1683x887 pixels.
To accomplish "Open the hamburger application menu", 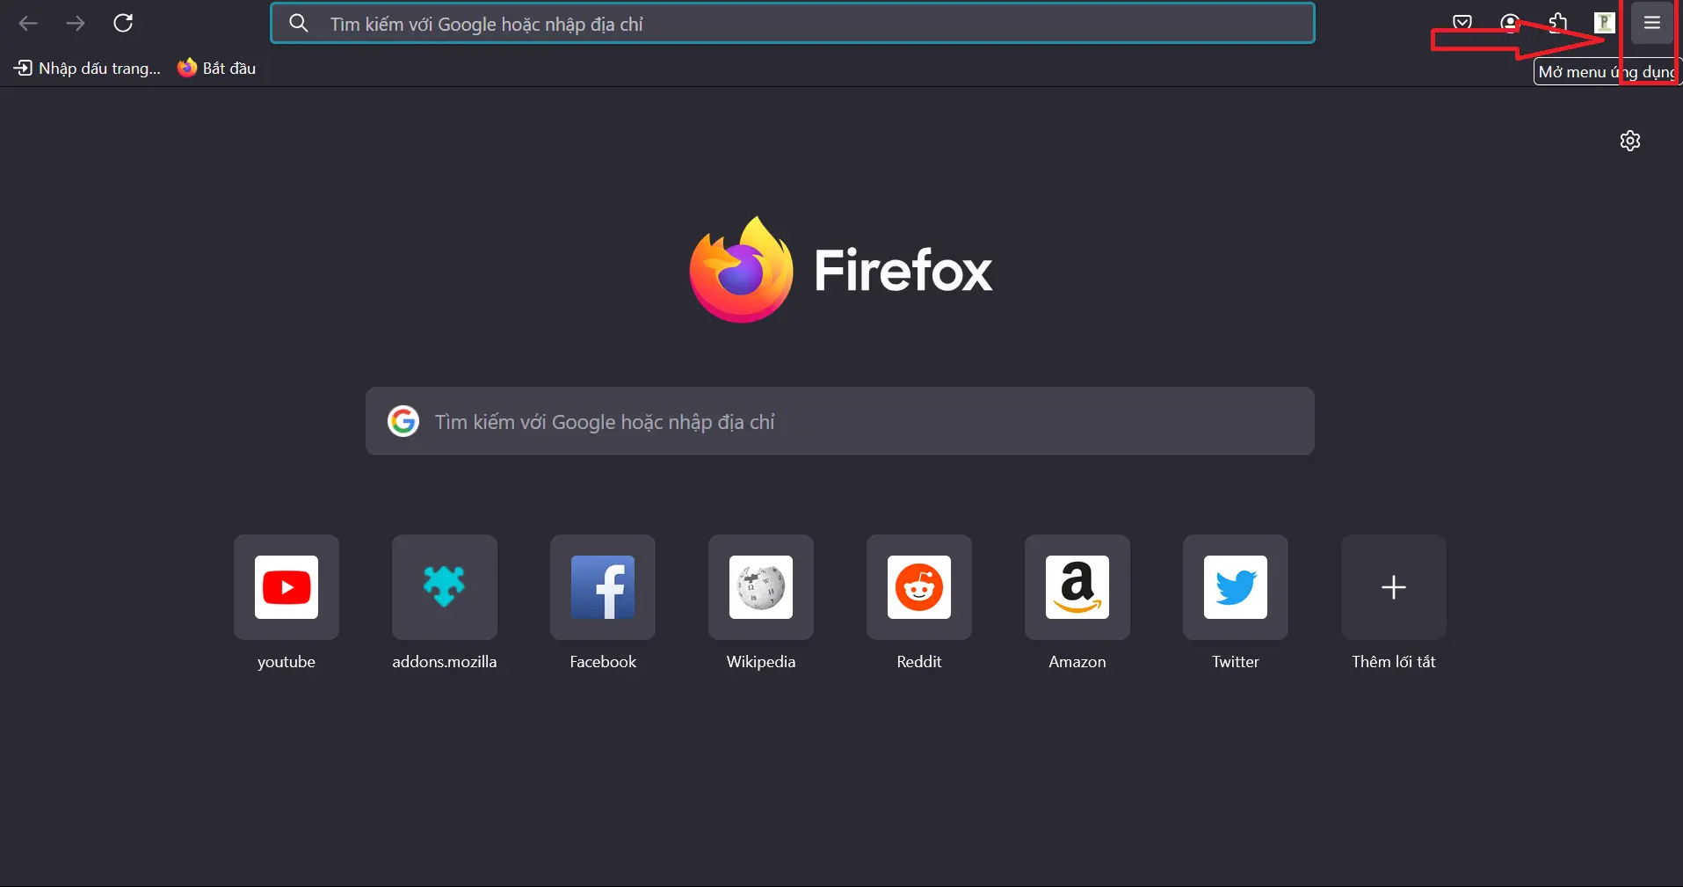I will click(1652, 23).
